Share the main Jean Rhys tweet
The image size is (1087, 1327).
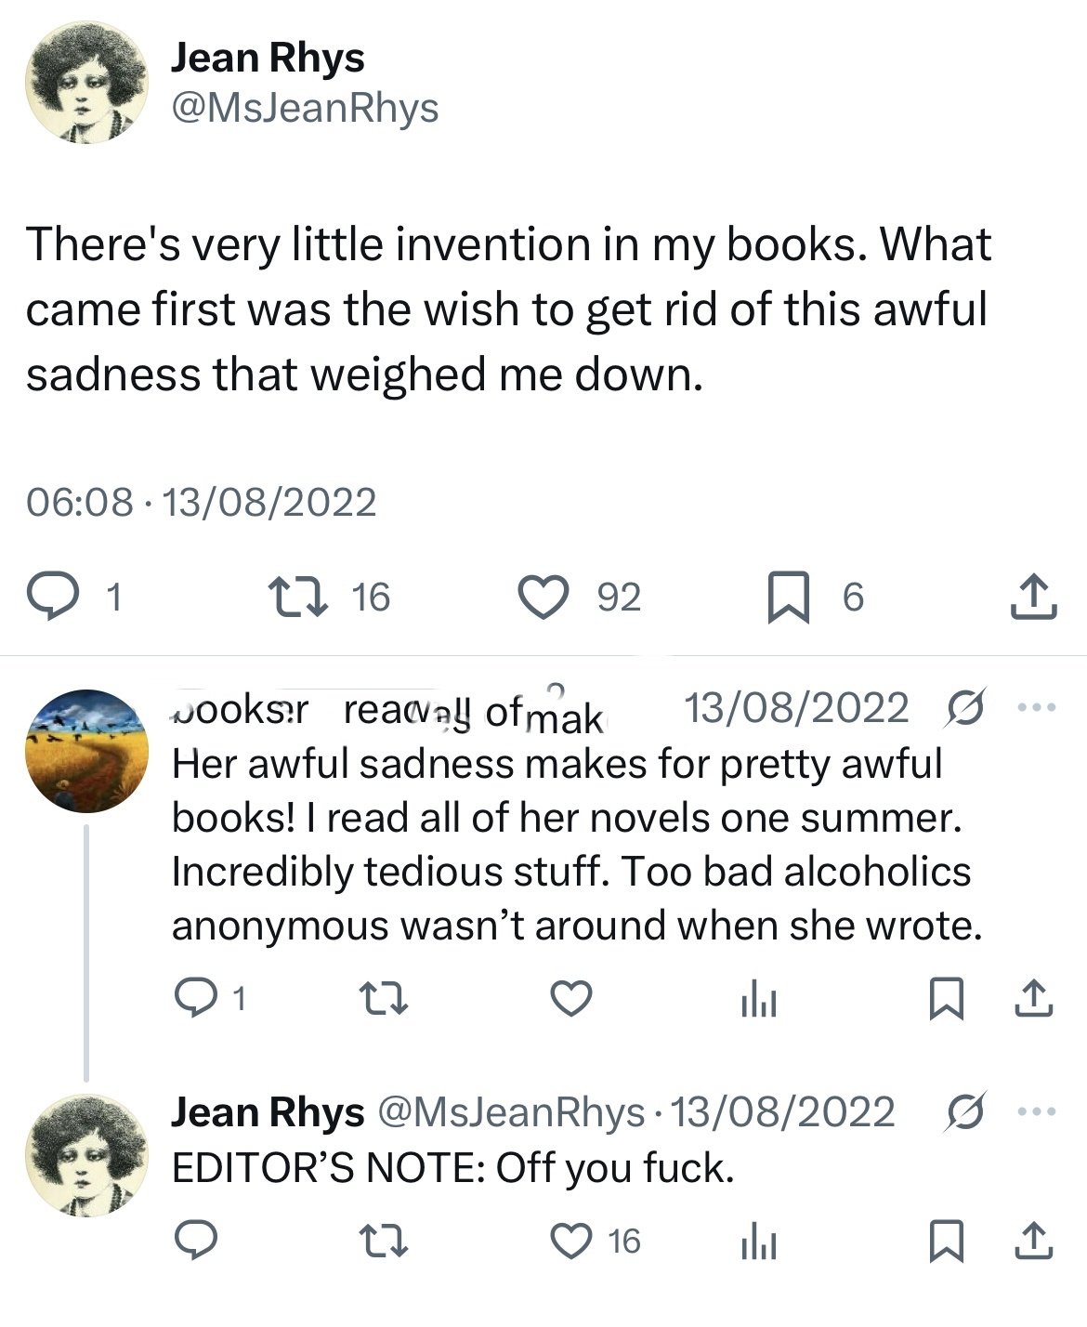(1033, 597)
